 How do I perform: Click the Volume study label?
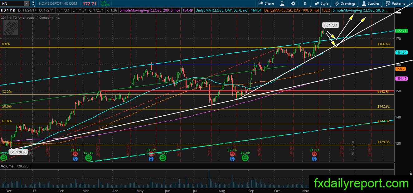click(x=7, y=166)
